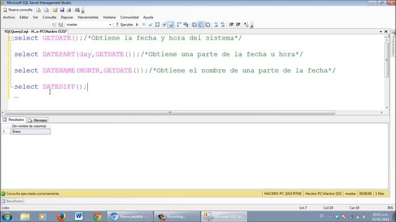Open the Propiedades side panel tab

394,43
